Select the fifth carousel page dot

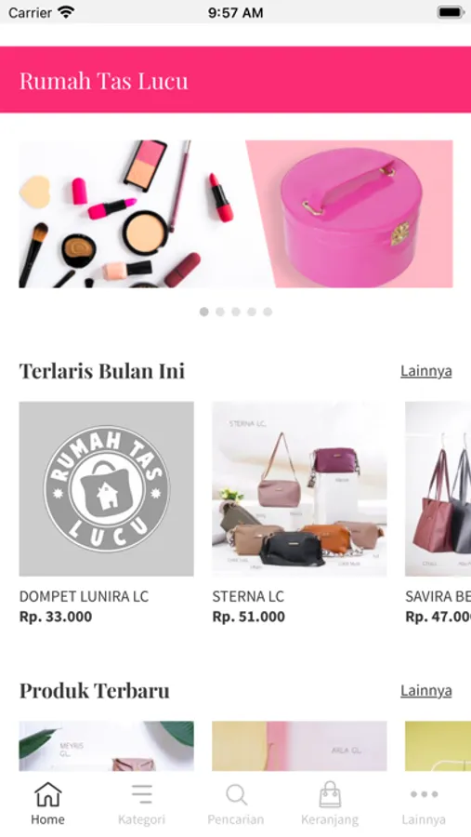pyautogui.click(x=268, y=312)
